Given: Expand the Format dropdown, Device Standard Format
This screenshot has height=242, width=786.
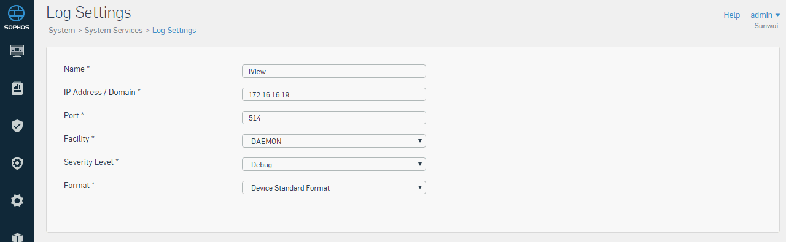Looking at the screenshot, I should [x=334, y=187].
